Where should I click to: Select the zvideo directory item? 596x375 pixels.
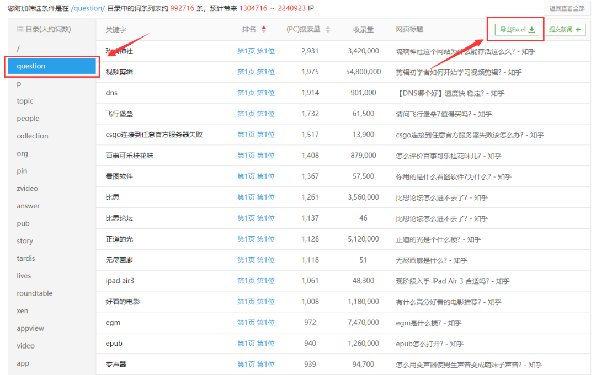coord(27,189)
